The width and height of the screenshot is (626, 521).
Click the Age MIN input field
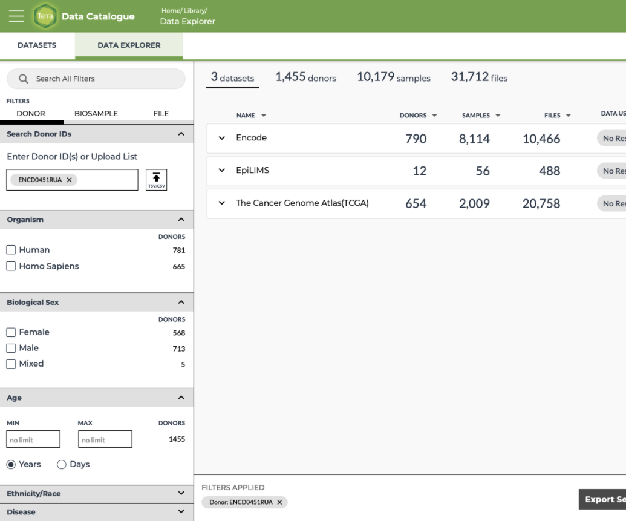point(33,439)
